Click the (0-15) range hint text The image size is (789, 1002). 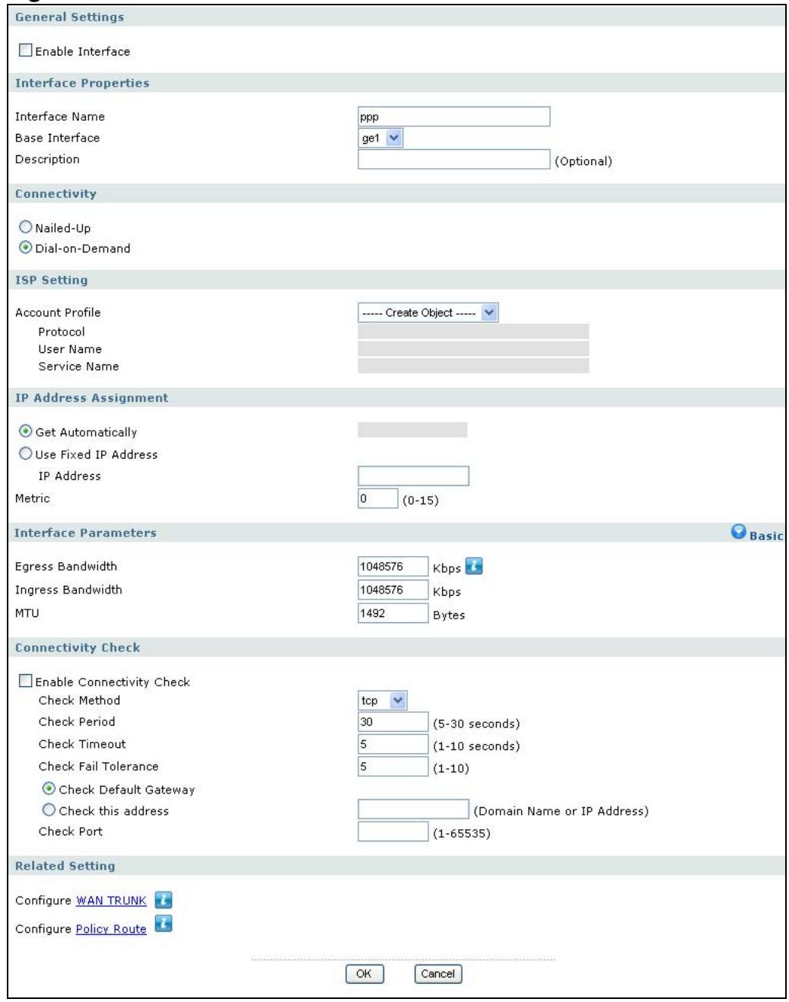click(421, 501)
